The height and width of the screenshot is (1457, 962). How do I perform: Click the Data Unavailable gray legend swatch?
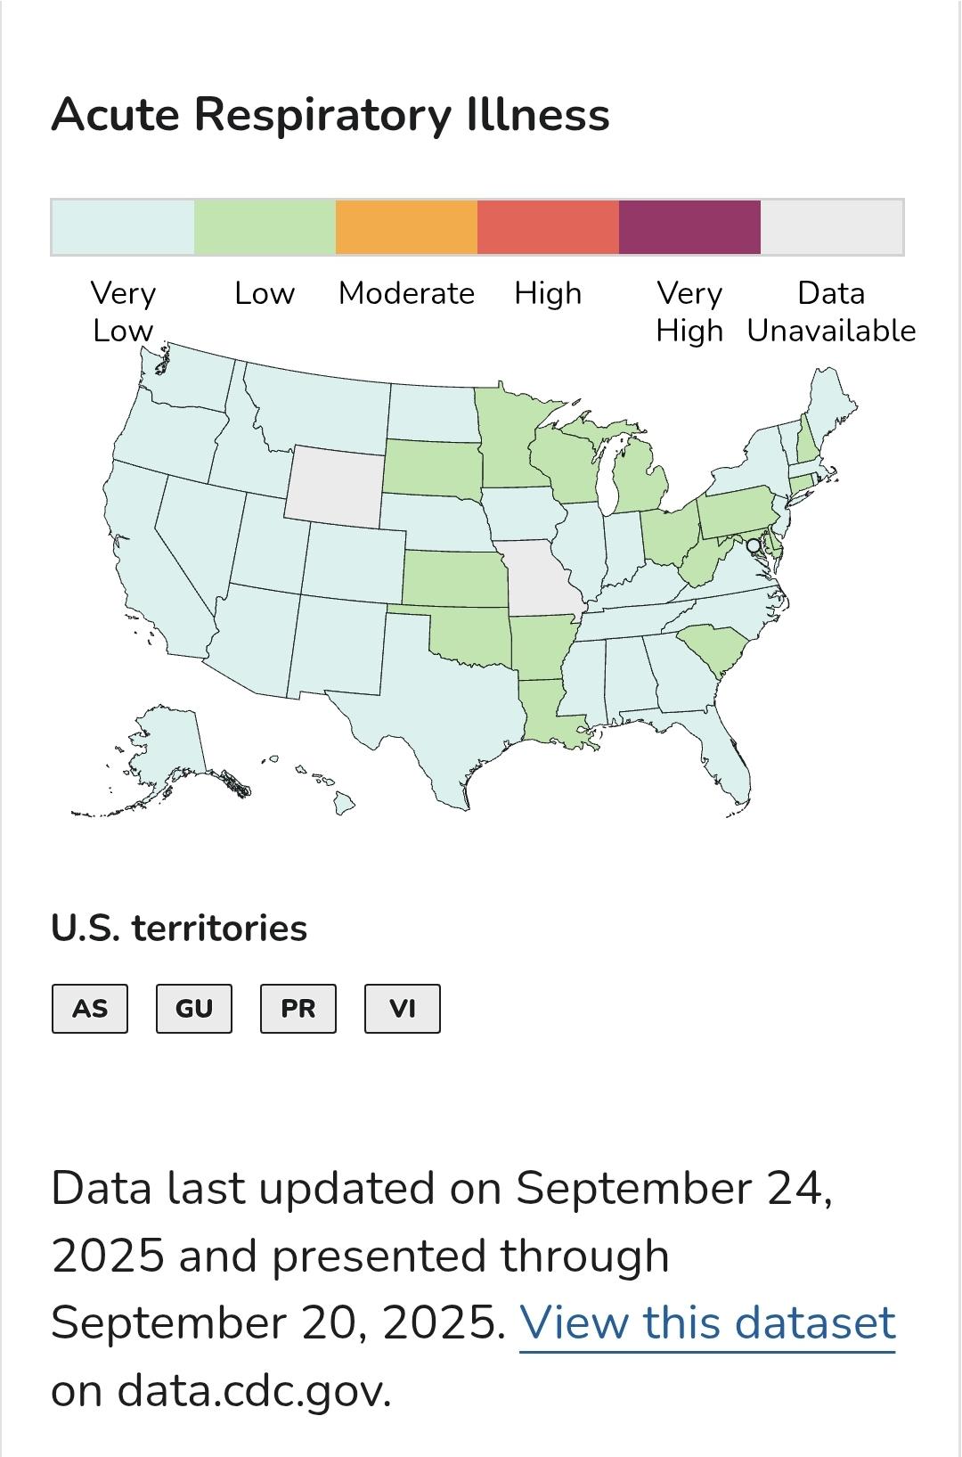pos(831,228)
